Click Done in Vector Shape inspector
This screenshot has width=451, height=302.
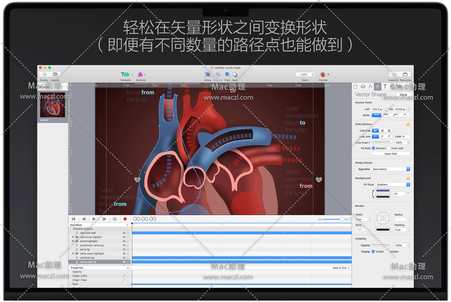coord(403,95)
